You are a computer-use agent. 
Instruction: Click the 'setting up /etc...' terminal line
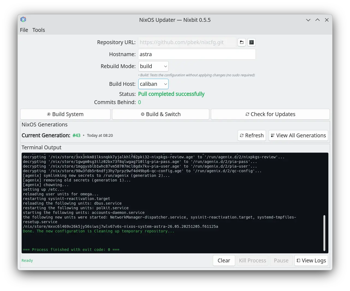click(43, 189)
